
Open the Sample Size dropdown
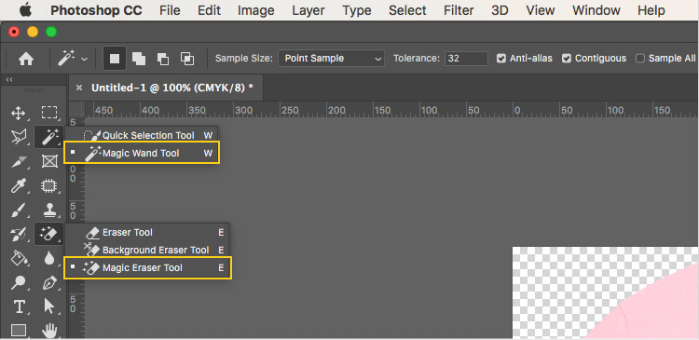point(331,59)
